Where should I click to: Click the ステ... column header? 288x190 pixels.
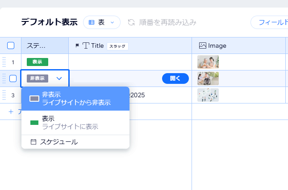coord(45,45)
